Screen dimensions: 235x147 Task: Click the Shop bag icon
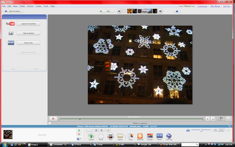pyautogui.click(x=130, y=136)
